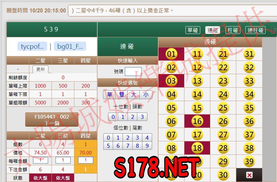Image resolution: width=277 pixels, height=182 pixels.
Task: Switch to 單碰 tab
Action: [x=193, y=30]
